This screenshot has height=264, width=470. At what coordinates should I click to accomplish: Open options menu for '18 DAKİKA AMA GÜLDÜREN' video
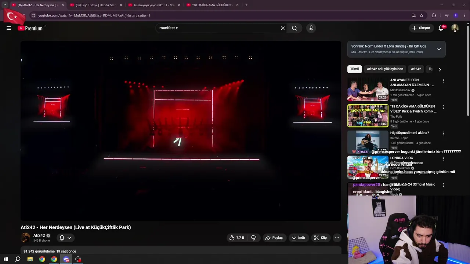[444, 107]
